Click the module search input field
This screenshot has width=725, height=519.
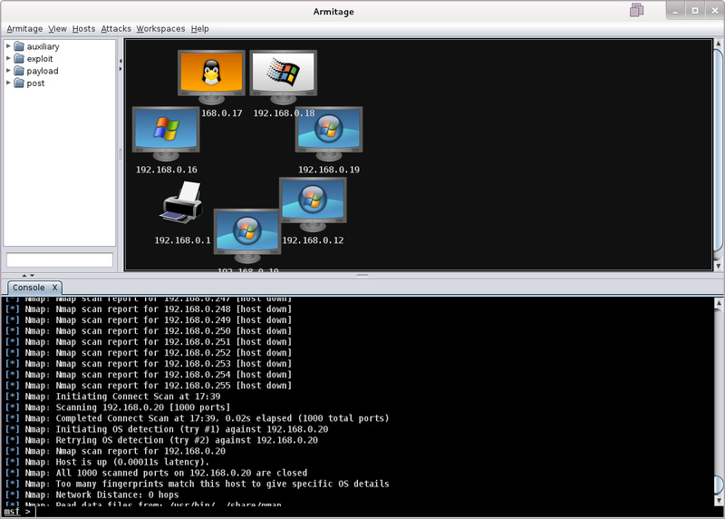point(60,259)
